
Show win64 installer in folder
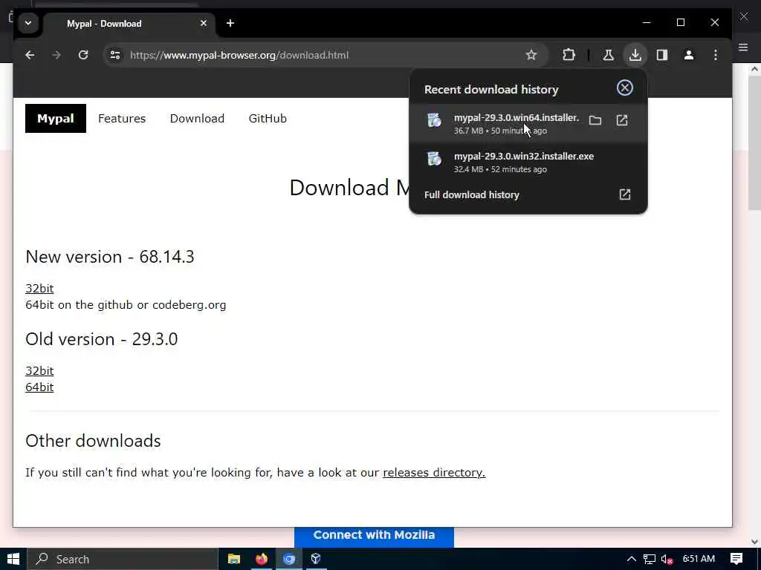595,120
